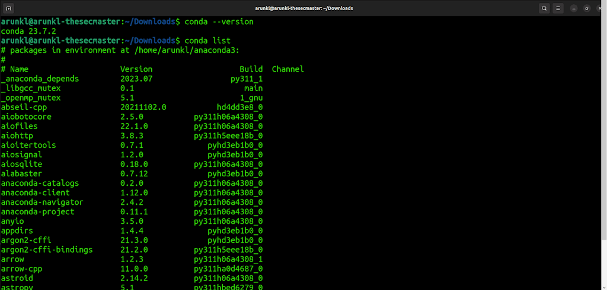The image size is (607, 290).
Task: Select the aiofiles package name
Action: click(20, 126)
